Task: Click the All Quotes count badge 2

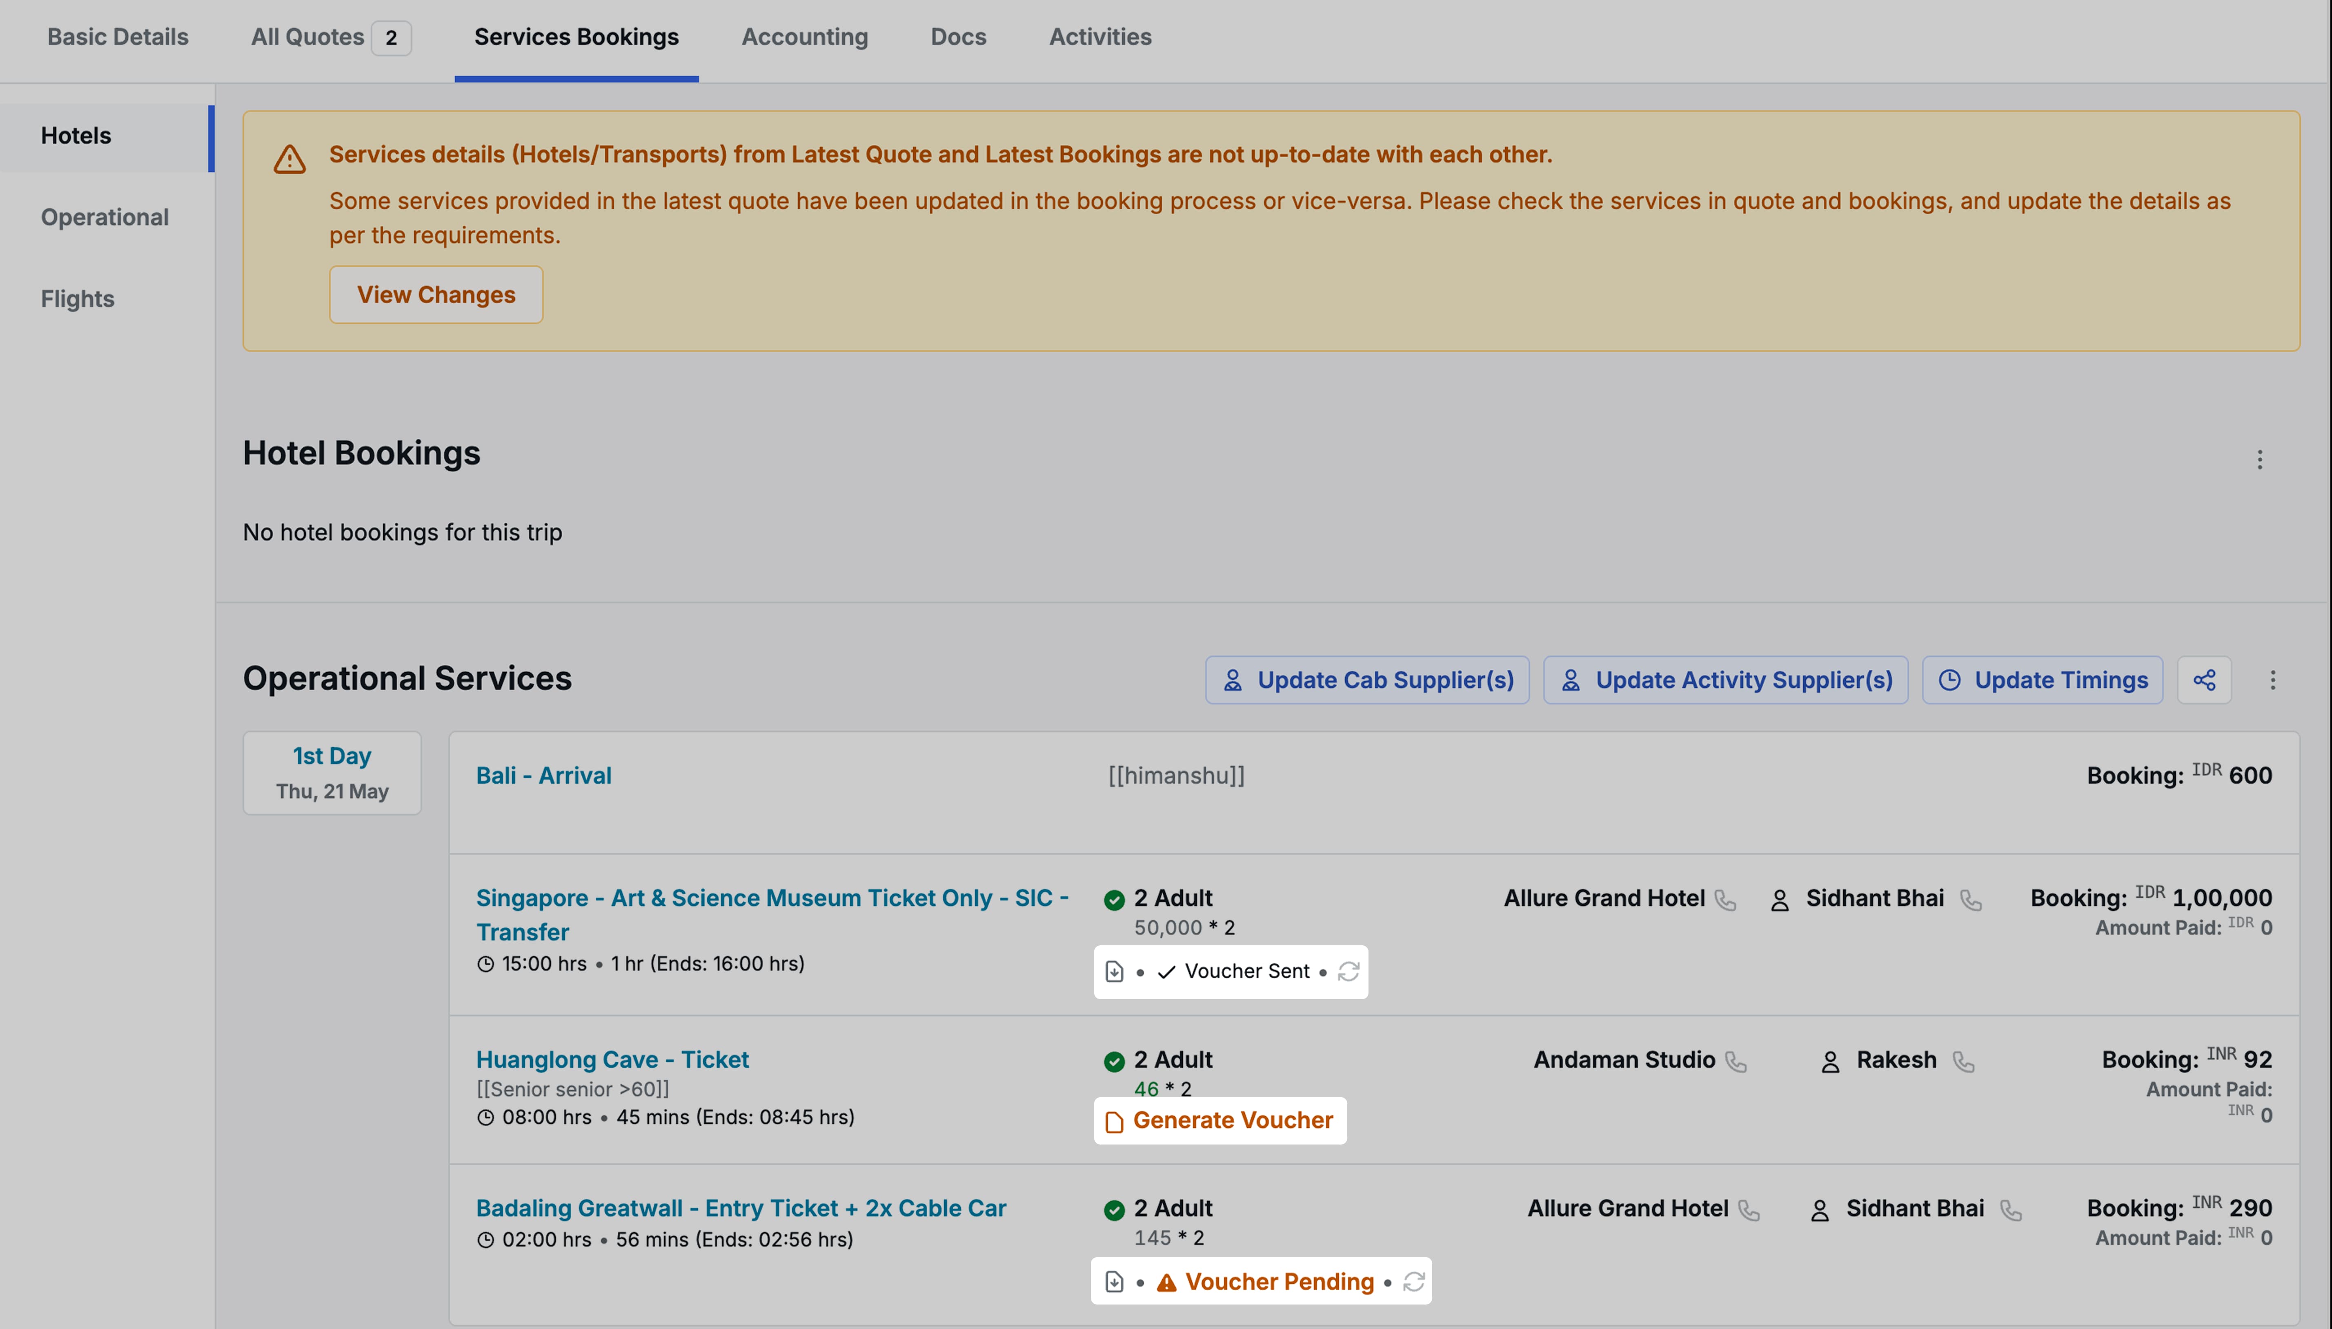Action: pos(392,38)
